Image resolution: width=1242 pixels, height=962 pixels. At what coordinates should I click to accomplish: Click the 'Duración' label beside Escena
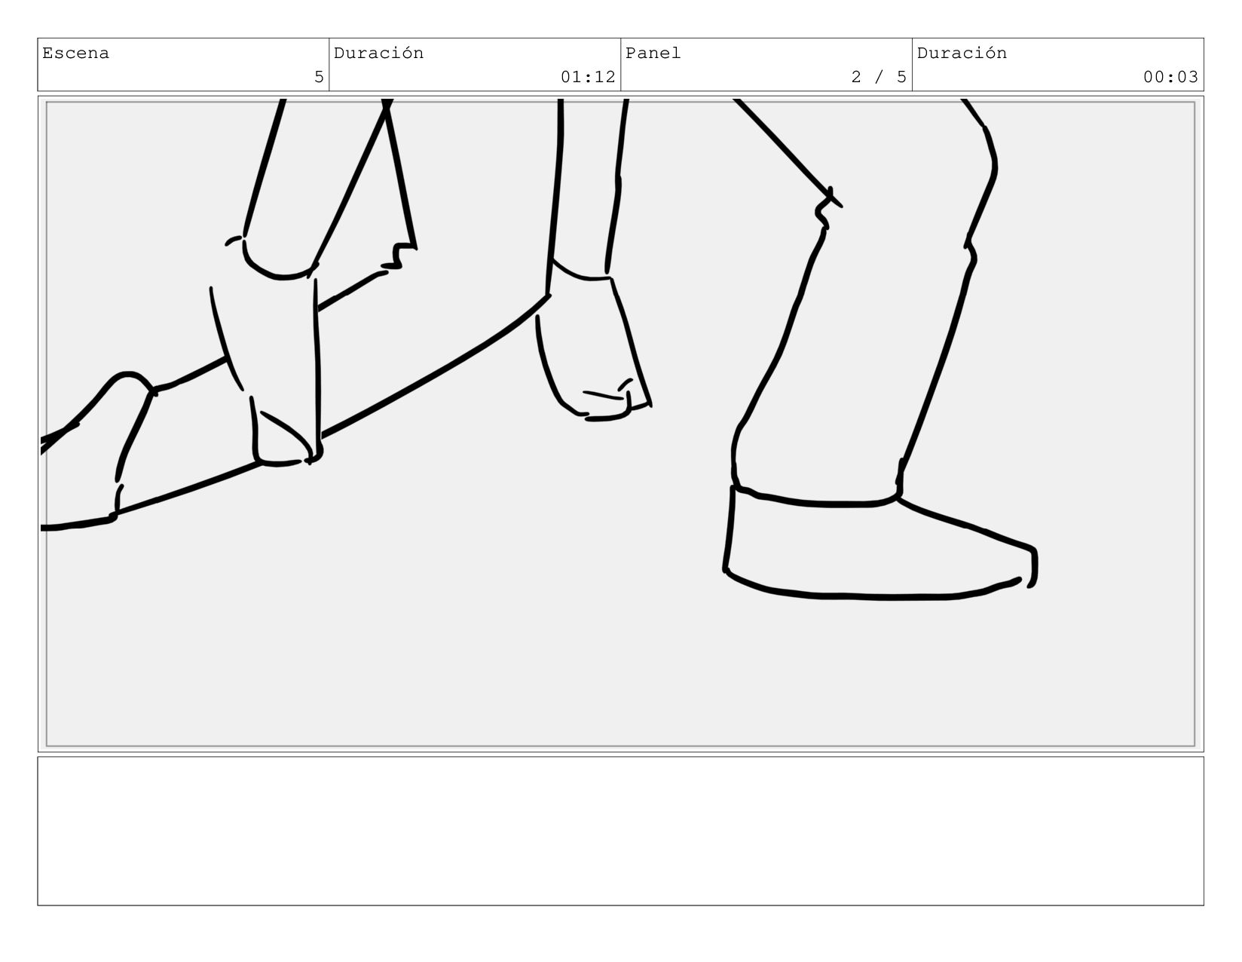(378, 54)
